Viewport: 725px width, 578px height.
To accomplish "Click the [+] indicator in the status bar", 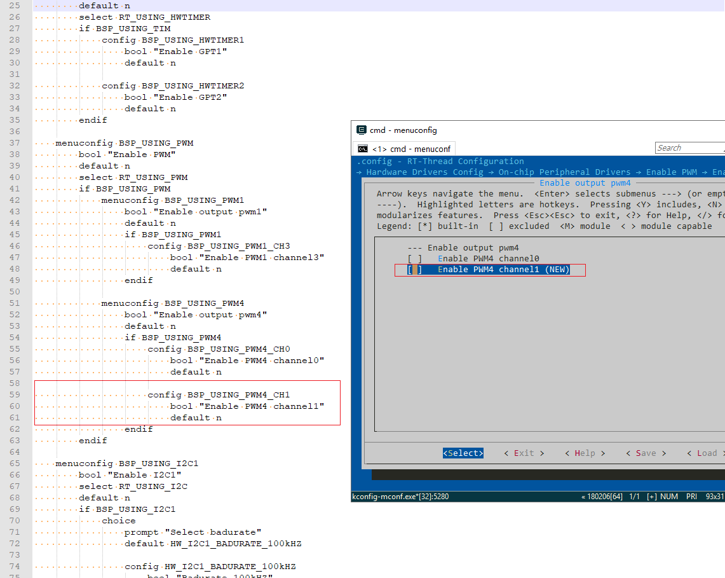I will tap(653, 497).
